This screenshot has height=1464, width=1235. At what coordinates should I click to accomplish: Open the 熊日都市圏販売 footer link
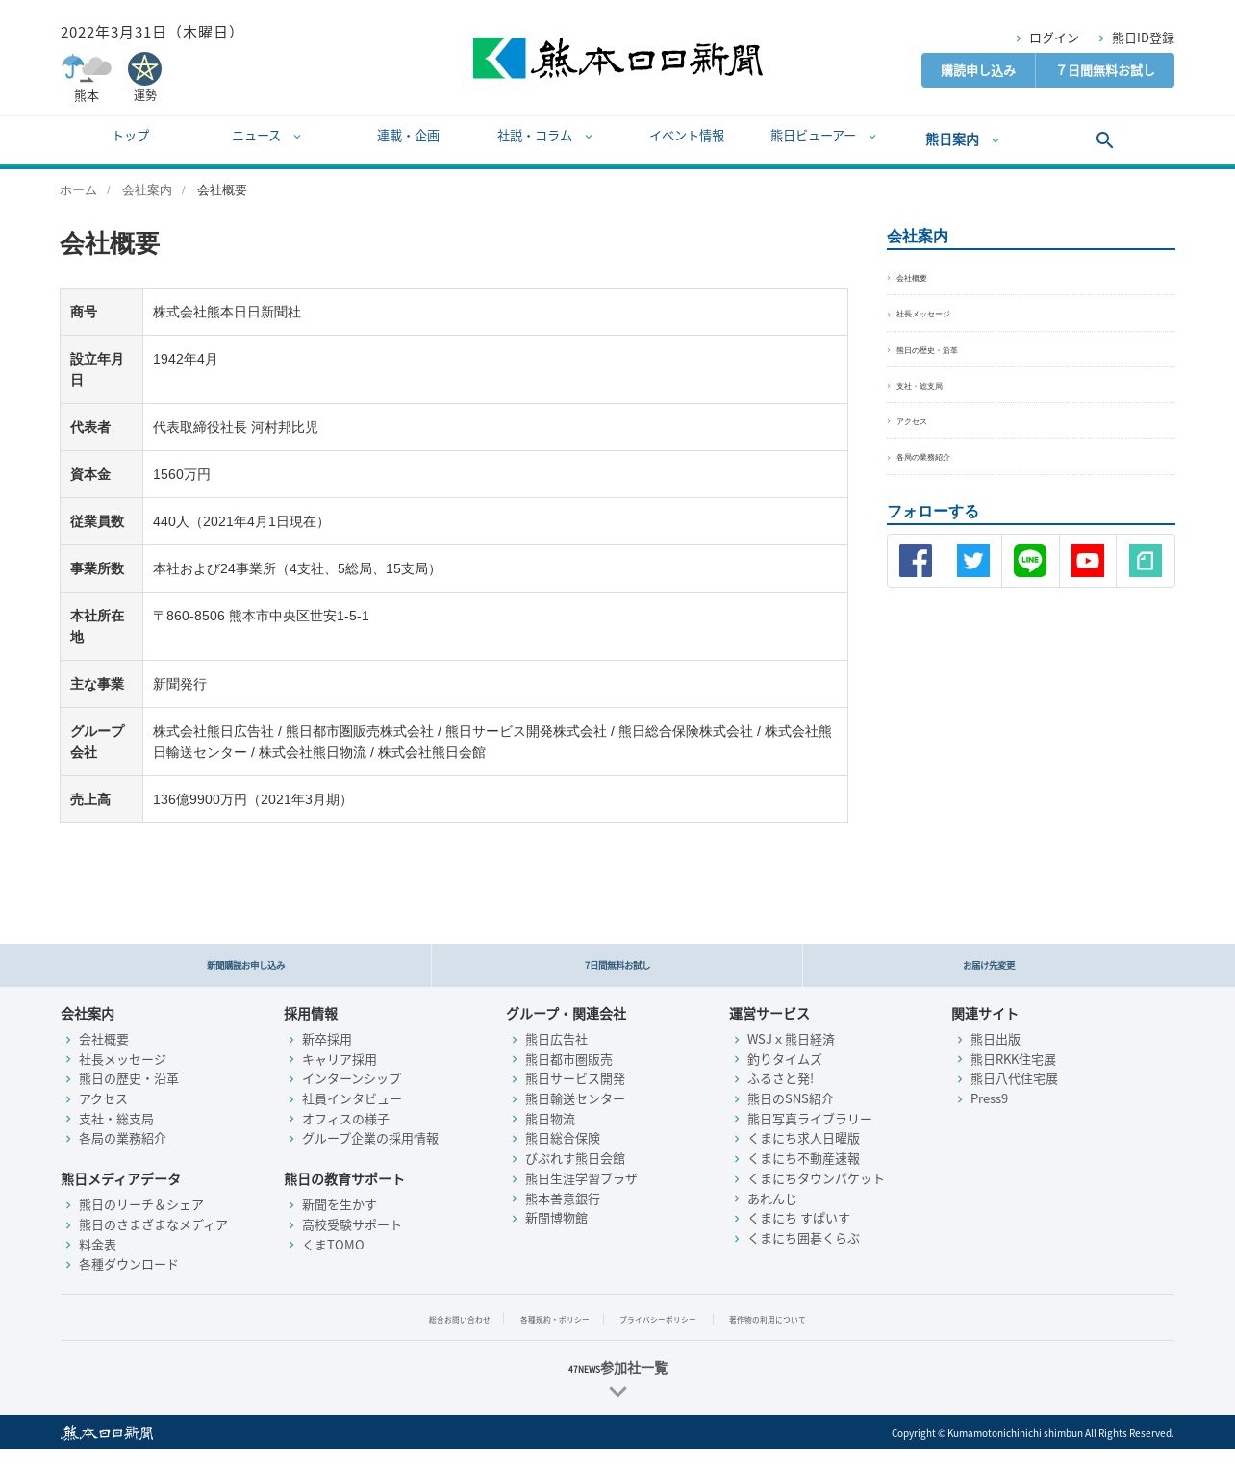(x=568, y=1060)
